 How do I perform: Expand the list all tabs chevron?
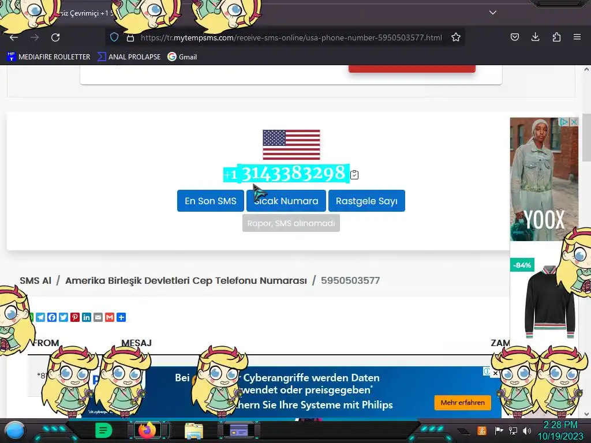coord(493,13)
